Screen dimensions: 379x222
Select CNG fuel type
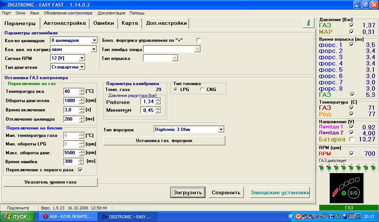point(202,90)
